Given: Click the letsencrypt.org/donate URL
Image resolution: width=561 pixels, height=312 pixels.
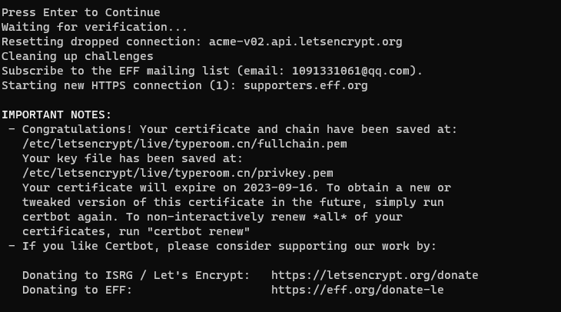Looking at the screenshot, I should (x=374, y=275).
